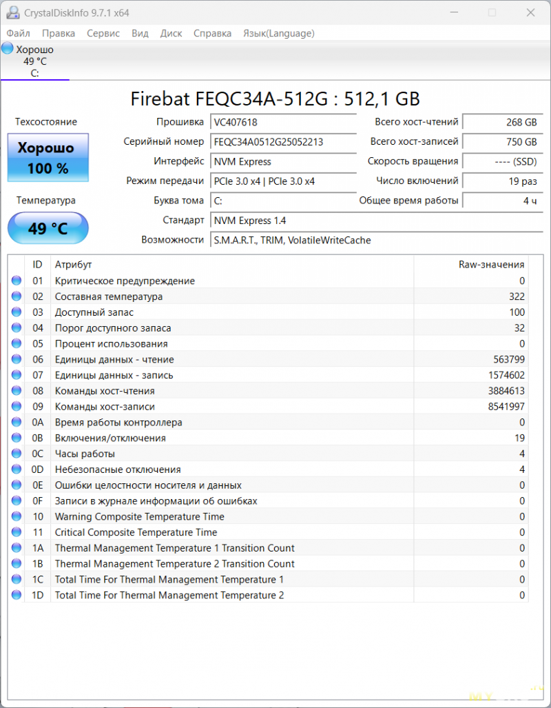Click status orb for Процент использования row
Screen dimensions: 551x708
(17, 343)
